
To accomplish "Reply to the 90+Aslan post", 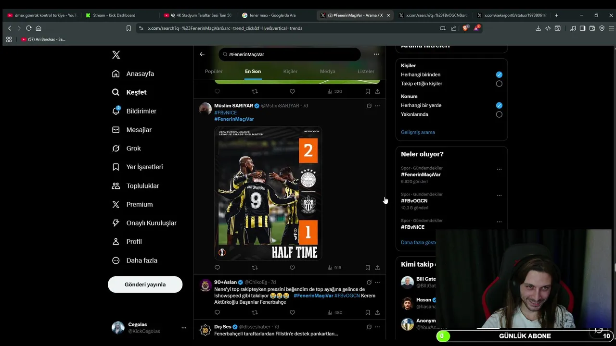I will point(217,312).
